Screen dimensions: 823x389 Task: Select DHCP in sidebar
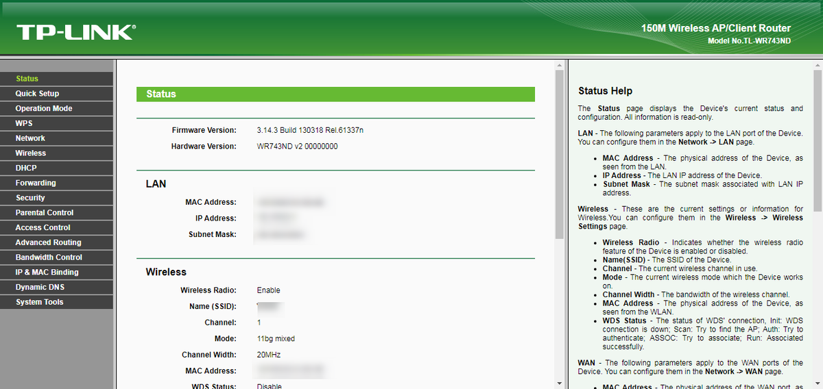point(56,168)
